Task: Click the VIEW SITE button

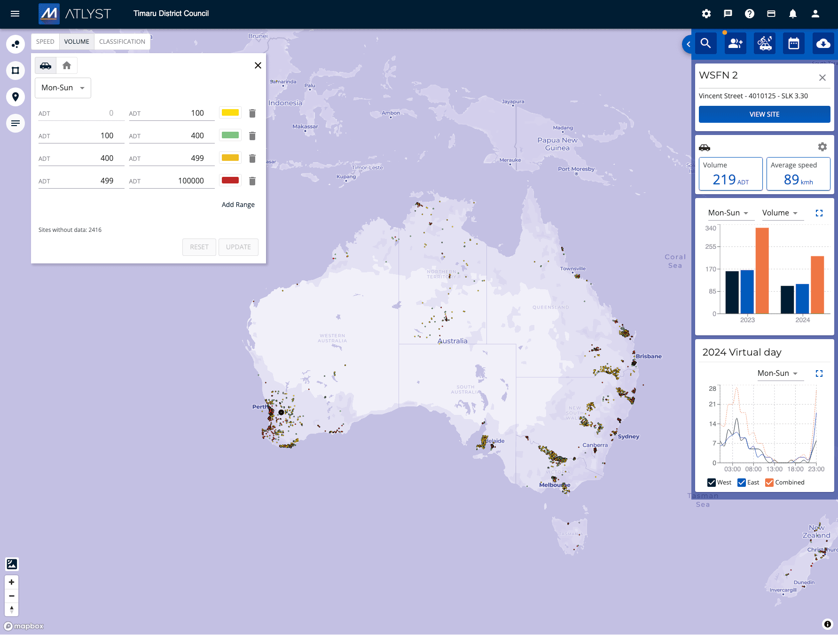Action: 764,114
